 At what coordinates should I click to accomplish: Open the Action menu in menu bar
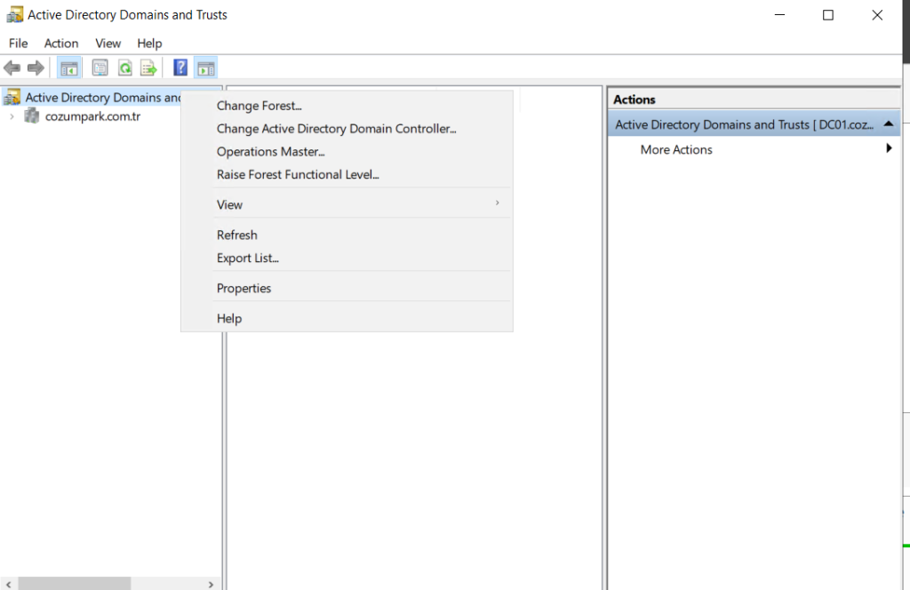click(x=61, y=43)
